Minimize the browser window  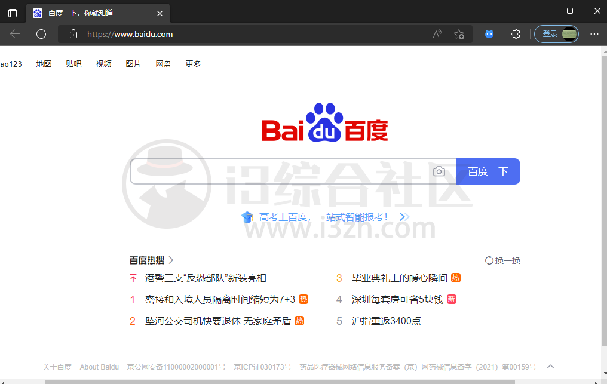click(542, 11)
